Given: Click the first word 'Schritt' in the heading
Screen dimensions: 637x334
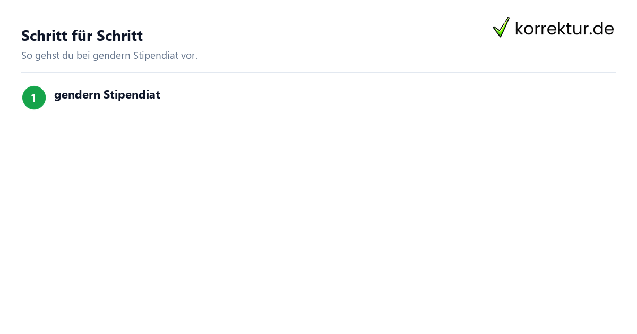Looking at the screenshot, I should tap(45, 36).
